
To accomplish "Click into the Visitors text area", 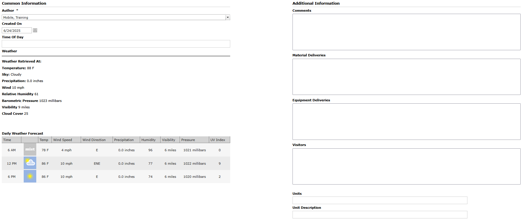I will tap(406, 166).
